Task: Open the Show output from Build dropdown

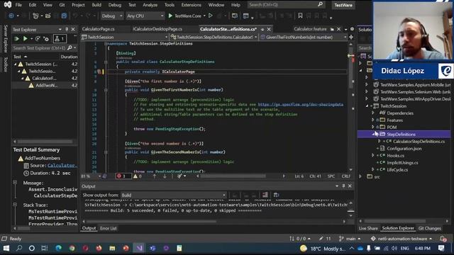Action: click(x=173, y=195)
